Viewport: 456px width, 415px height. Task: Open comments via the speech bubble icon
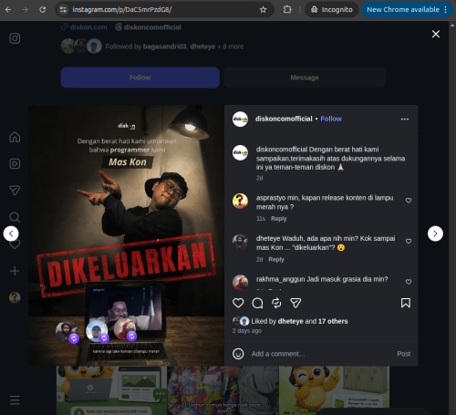click(257, 303)
